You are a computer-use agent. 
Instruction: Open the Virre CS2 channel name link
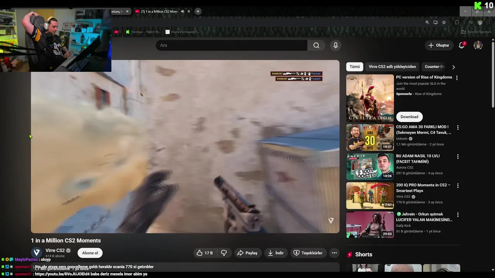55,251
